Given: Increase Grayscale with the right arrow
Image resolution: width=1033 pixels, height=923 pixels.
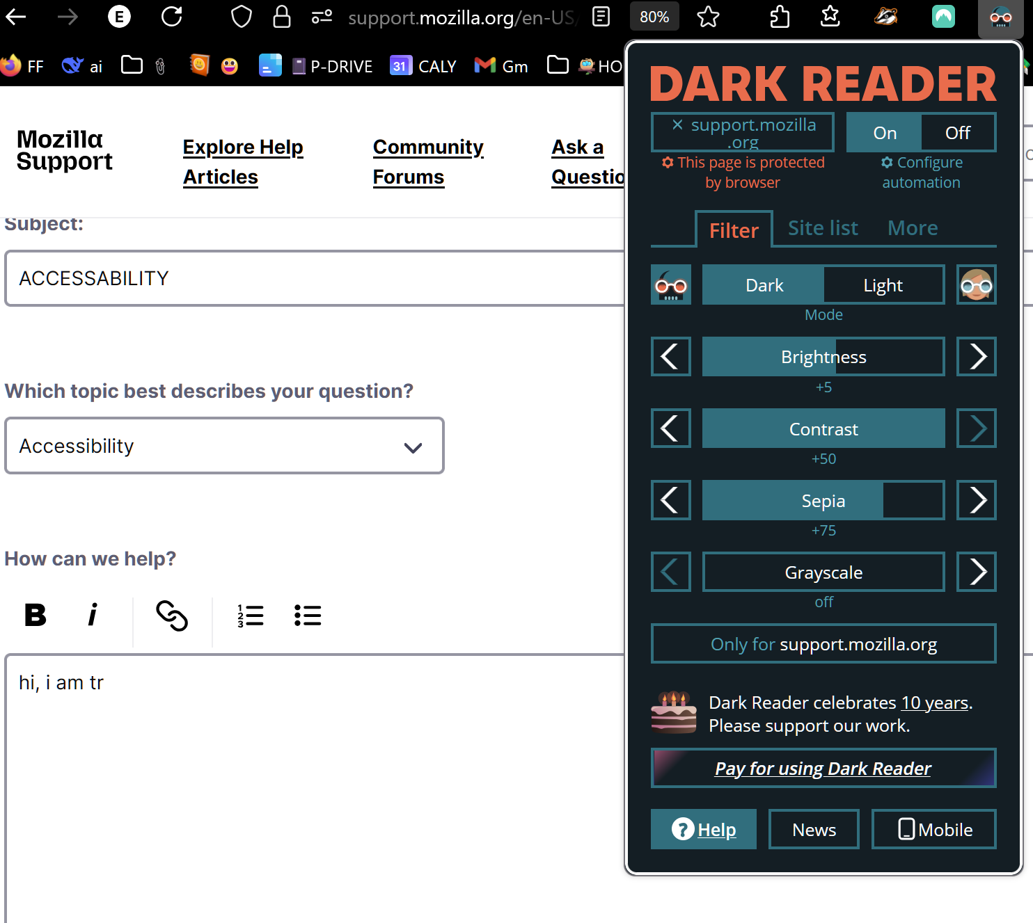Looking at the screenshot, I should pos(977,572).
